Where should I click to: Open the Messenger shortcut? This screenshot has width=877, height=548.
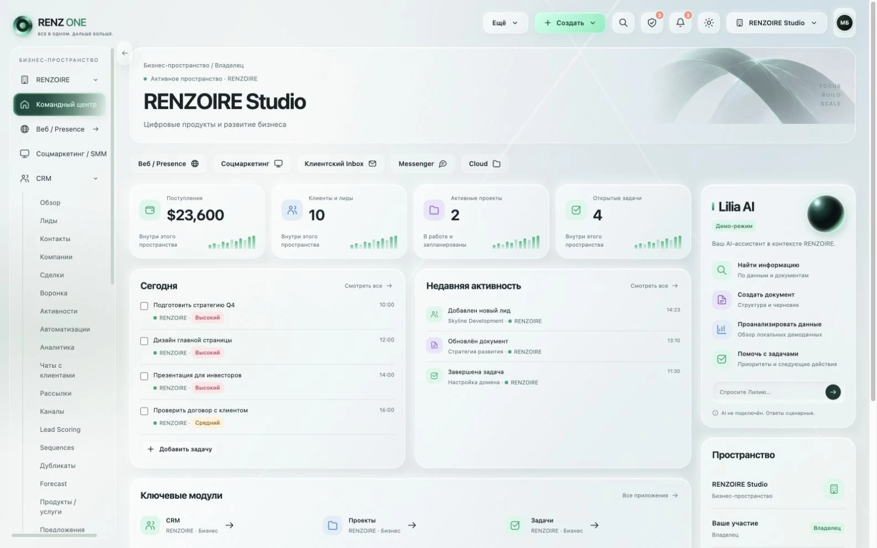tap(423, 164)
